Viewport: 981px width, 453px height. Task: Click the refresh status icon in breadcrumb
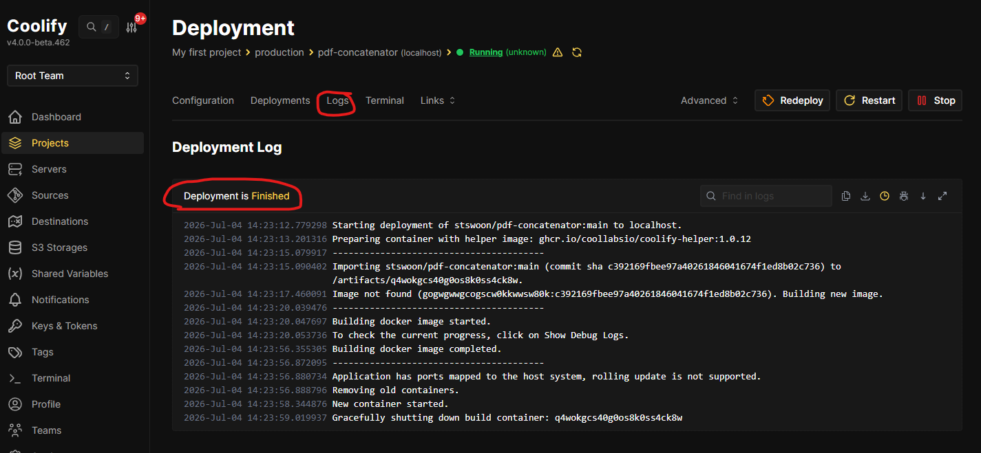coord(577,52)
